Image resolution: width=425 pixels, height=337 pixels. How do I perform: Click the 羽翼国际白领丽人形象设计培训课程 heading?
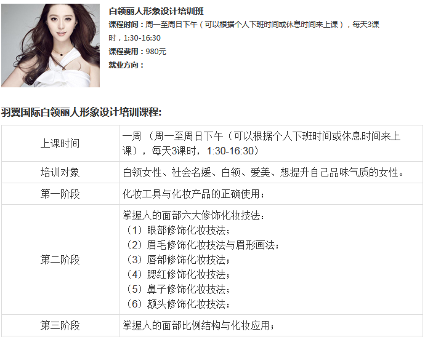(81, 112)
